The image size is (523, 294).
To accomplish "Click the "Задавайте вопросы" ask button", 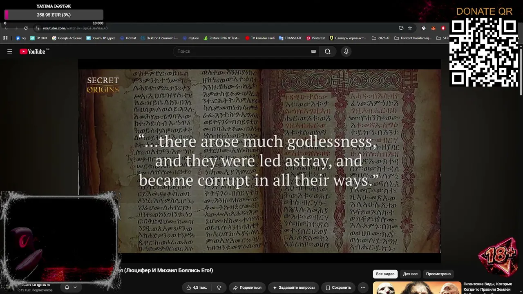I will (294, 287).
